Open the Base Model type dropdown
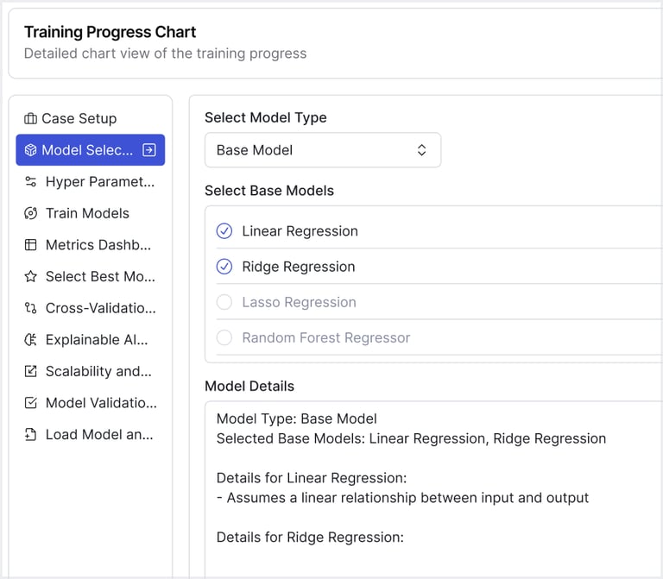 click(322, 150)
